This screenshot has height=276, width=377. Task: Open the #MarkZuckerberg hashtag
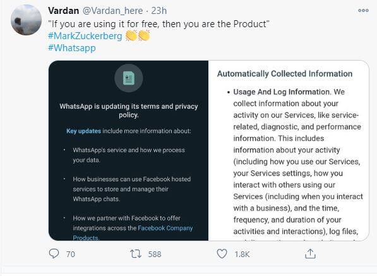pyautogui.click(x=85, y=36)
